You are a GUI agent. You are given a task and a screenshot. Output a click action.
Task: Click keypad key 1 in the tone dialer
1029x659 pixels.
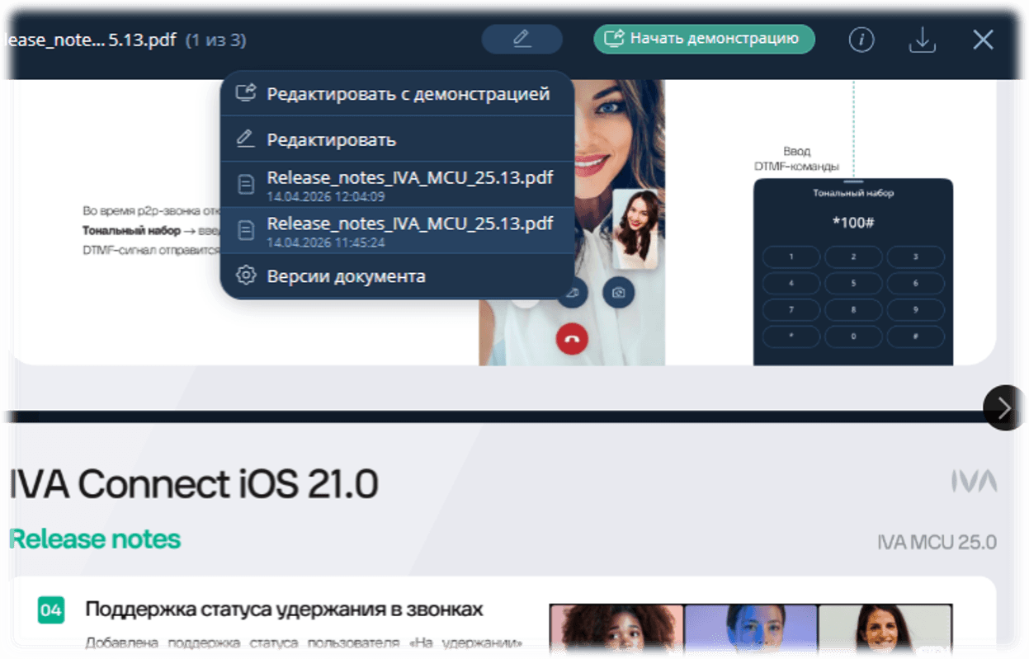(x=791, y=257)
